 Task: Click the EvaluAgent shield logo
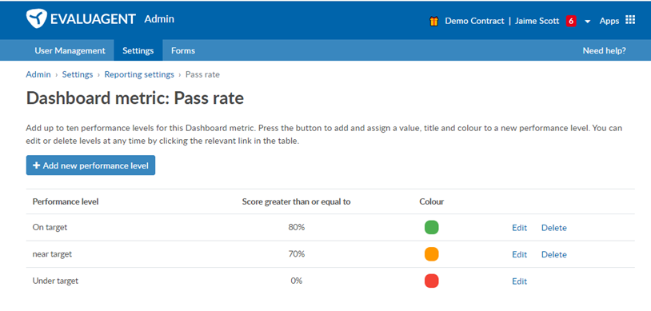click(x=36, y=18)
